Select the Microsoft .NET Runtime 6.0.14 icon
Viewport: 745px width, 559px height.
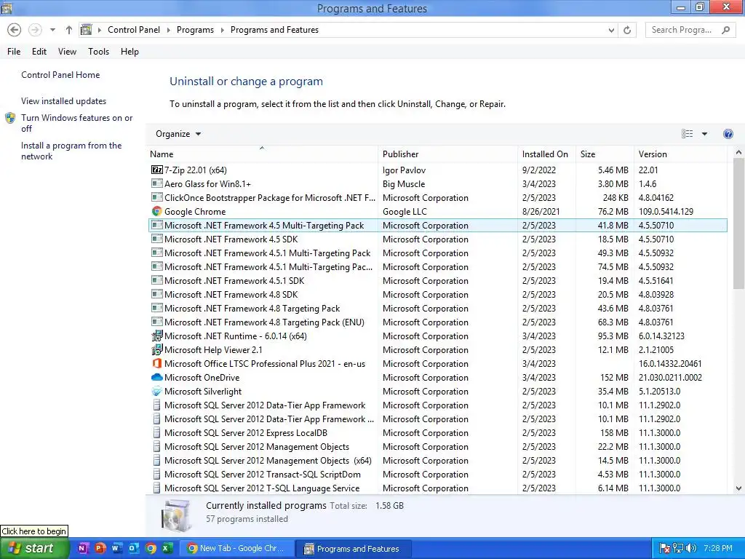pos(157,336)
